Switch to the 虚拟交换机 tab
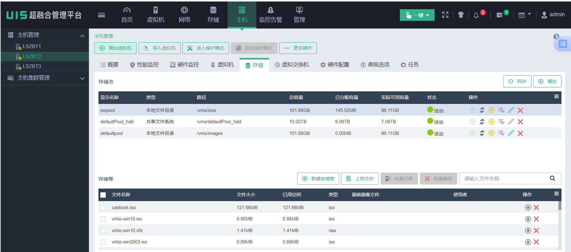 coord(292,65)
